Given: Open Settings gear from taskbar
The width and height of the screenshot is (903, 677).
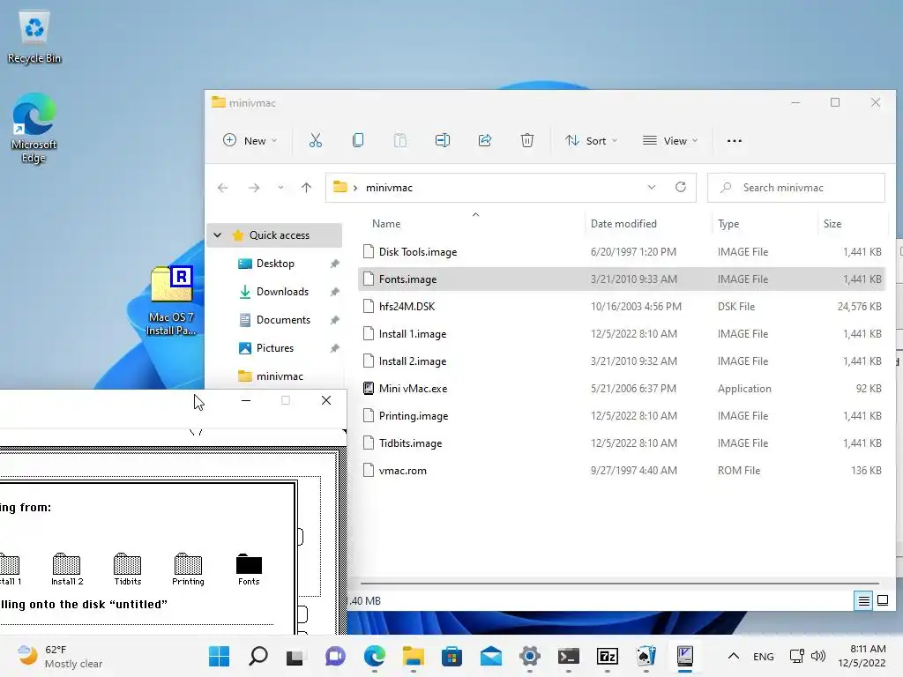Looking at the screenshot, I should point(530,656).
